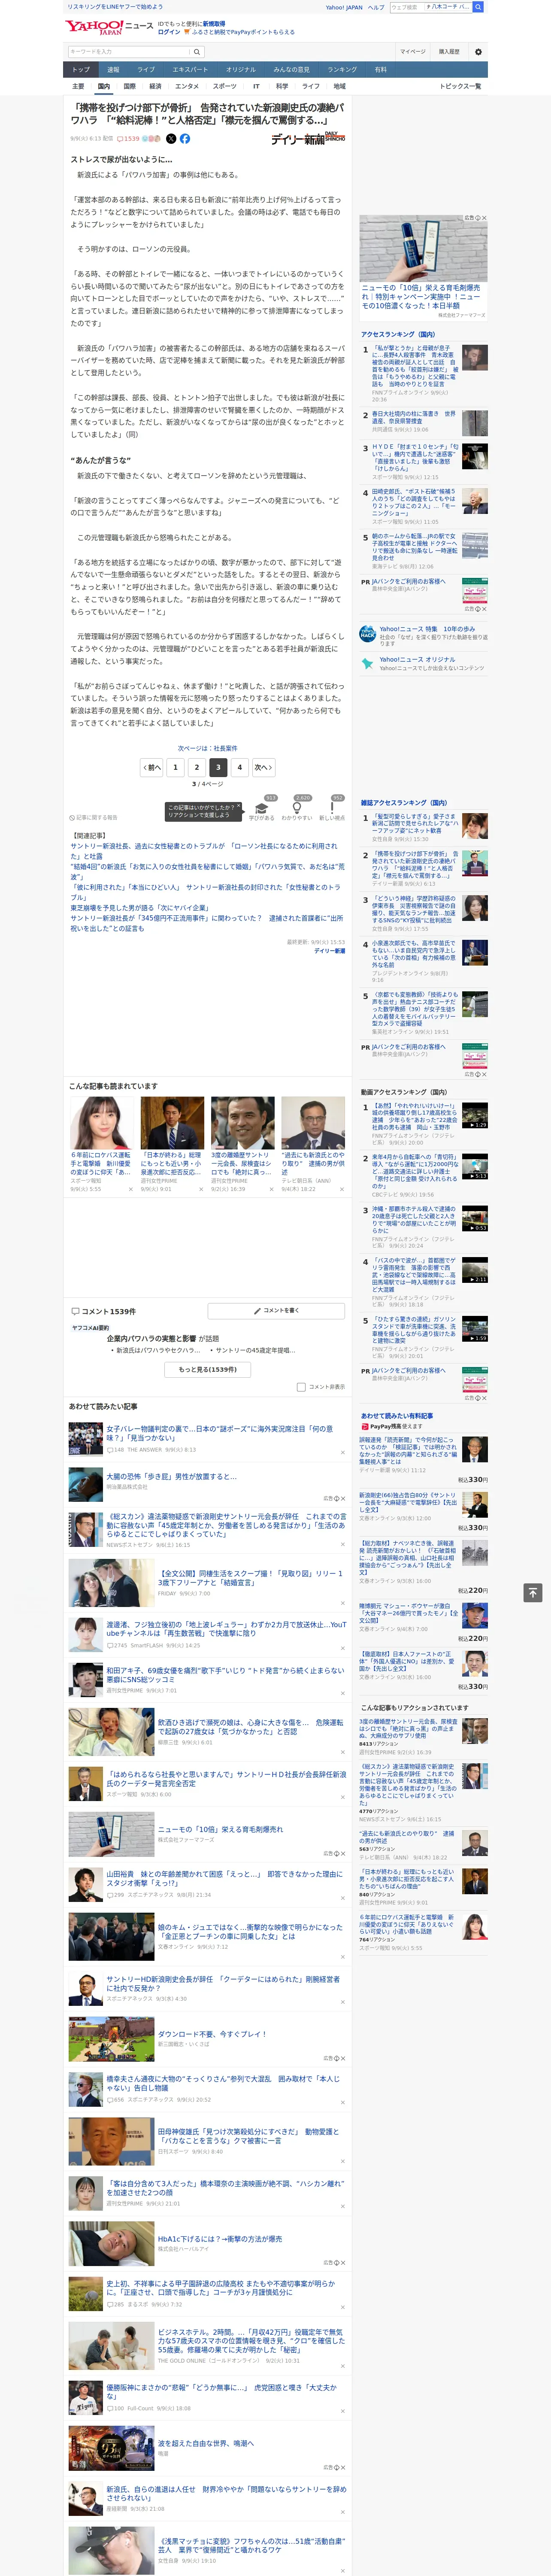Play the video thumbnail marked 1:59
The image size is (551, 2576).
pos(475,1328)
